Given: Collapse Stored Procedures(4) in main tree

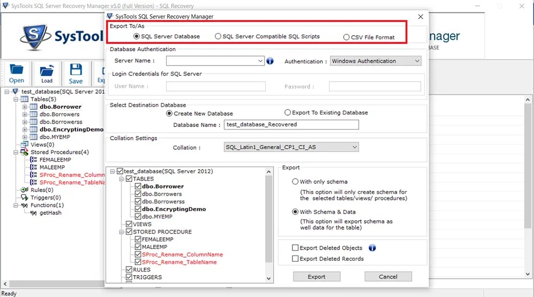Looking at the screenshot, I should (x=16, y=152).
